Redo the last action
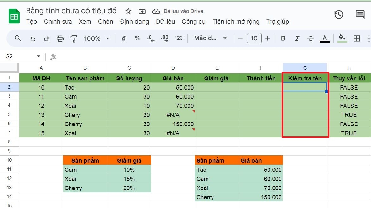The width and height of the screenshot is (371, 208). [46, 38]
